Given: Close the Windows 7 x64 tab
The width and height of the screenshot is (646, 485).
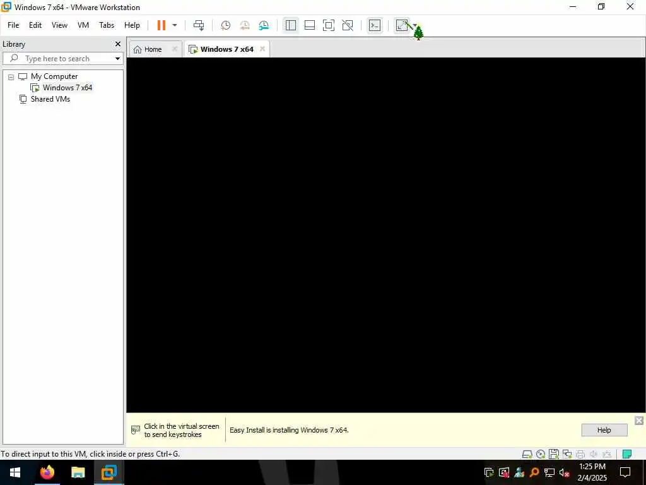Looking at the screenshot, I should [262, 49].
